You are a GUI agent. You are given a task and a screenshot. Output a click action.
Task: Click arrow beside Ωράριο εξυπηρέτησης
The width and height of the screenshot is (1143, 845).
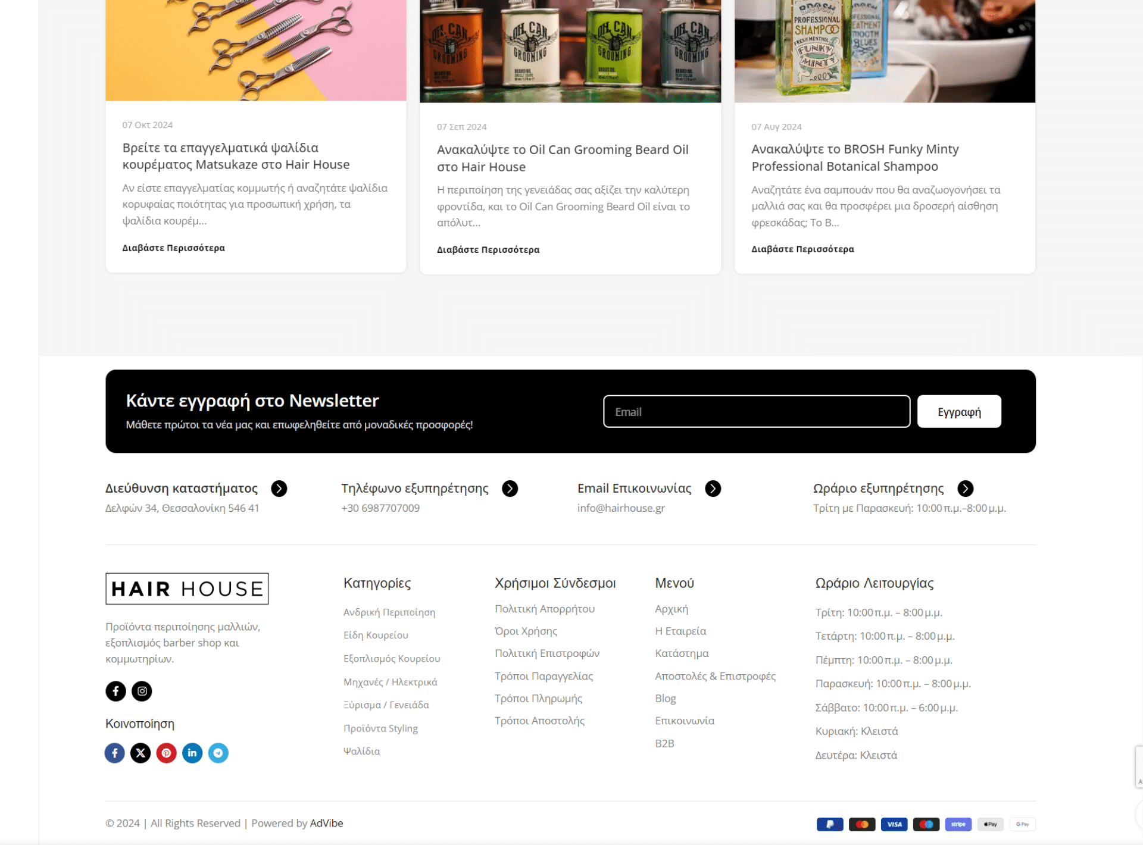[x=965, y=489]
